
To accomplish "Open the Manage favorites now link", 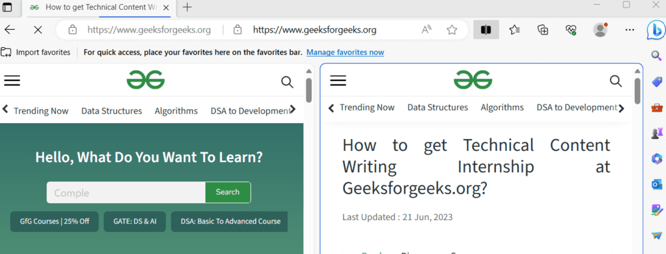I will coord(345,52).
